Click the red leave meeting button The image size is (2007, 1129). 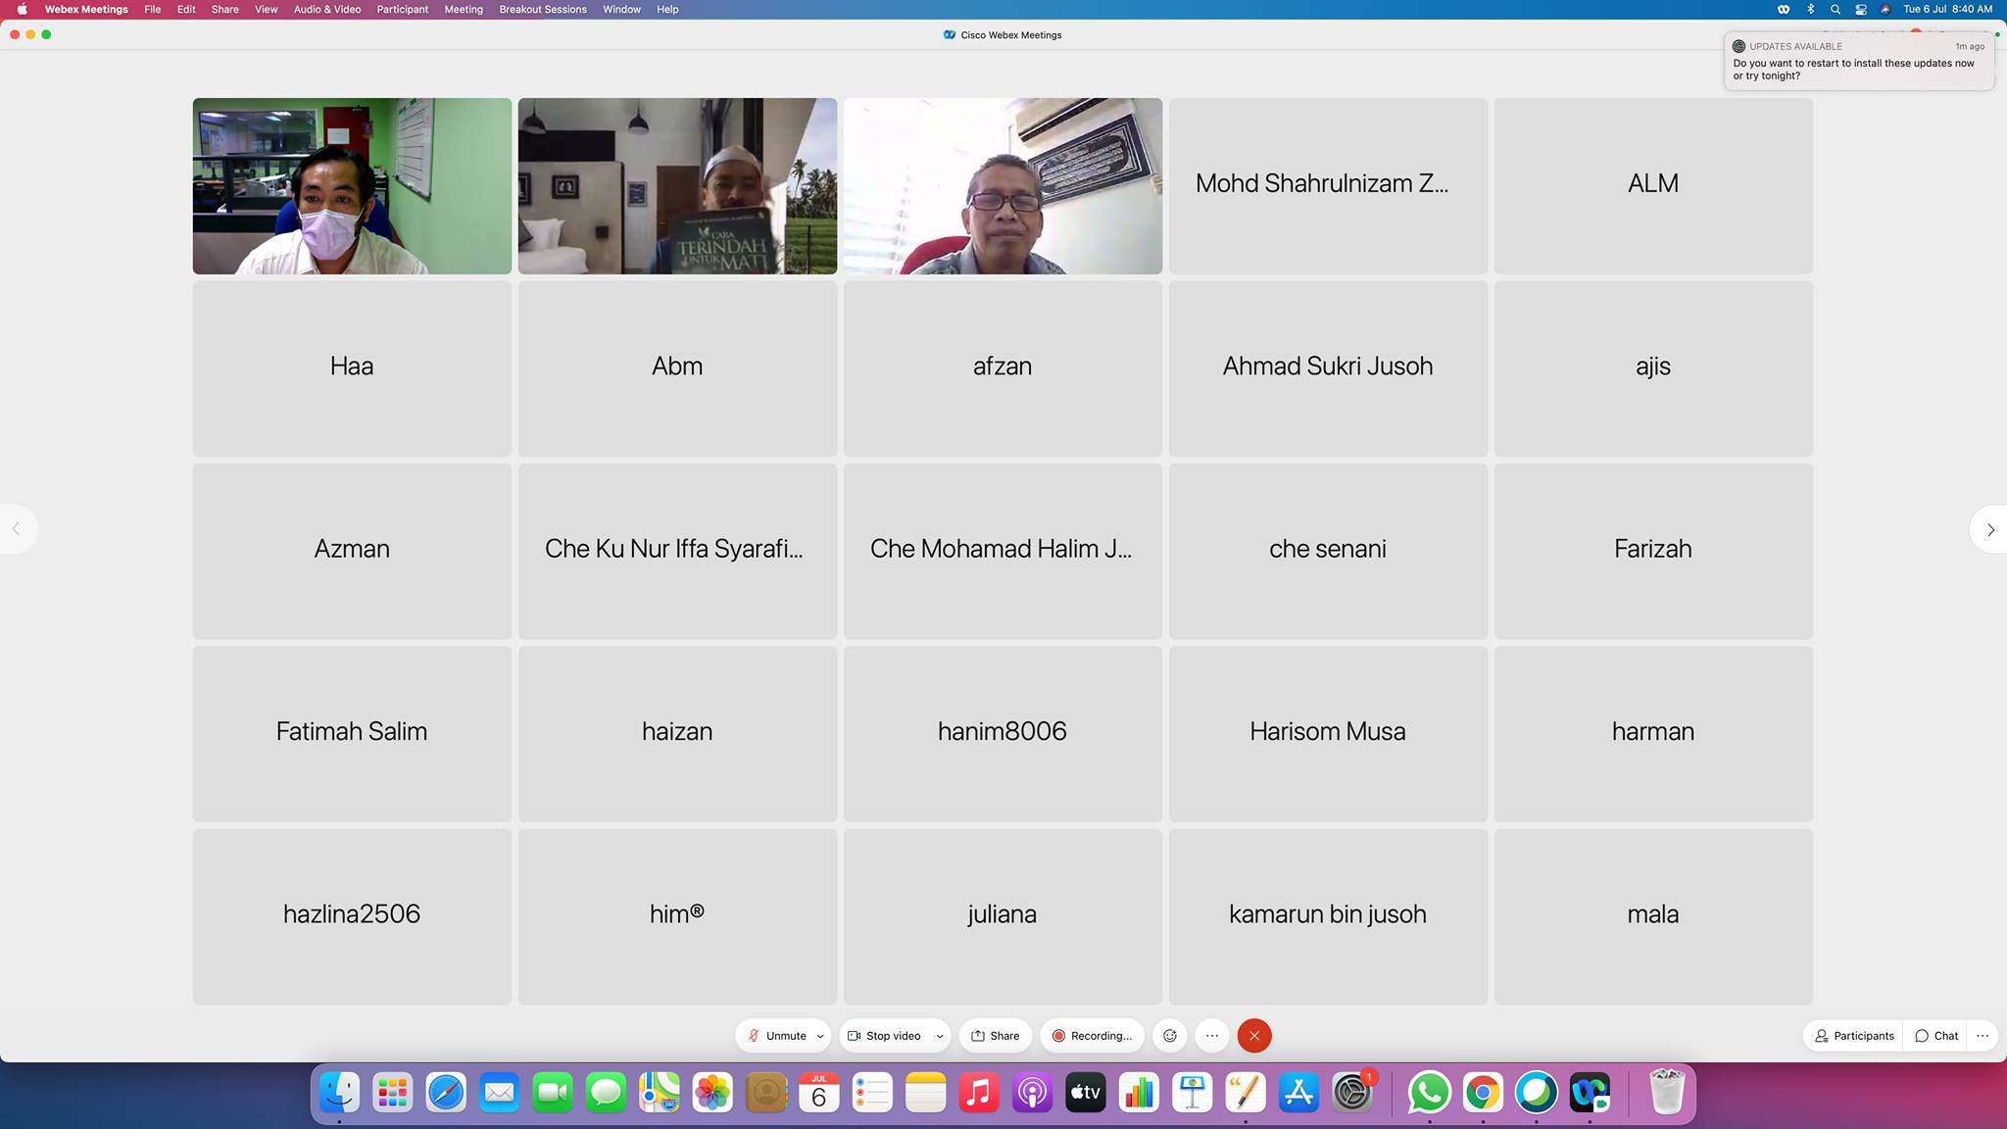(1253, 1036)
